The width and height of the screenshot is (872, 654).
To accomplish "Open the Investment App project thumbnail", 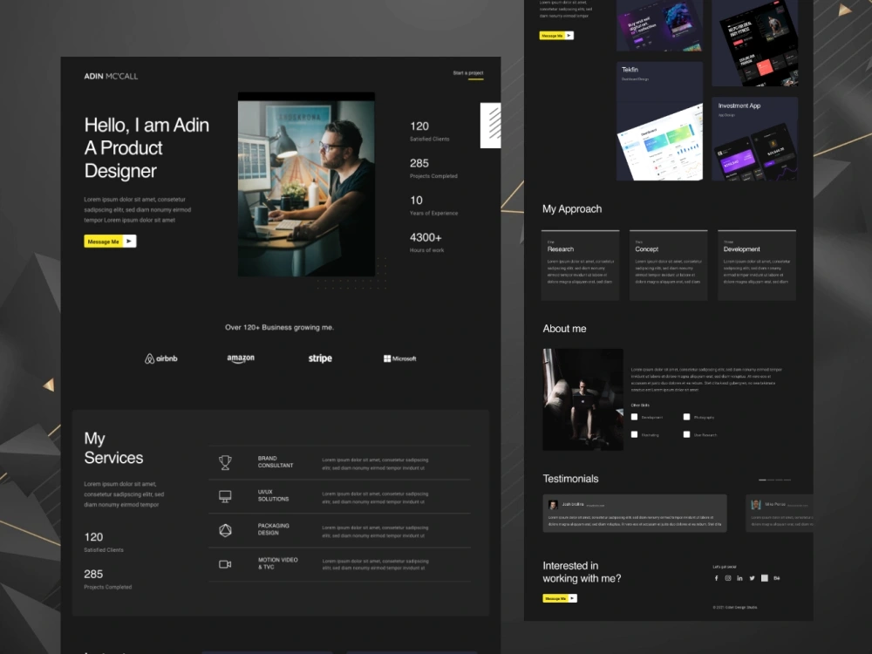I will [x=755, y=139].
